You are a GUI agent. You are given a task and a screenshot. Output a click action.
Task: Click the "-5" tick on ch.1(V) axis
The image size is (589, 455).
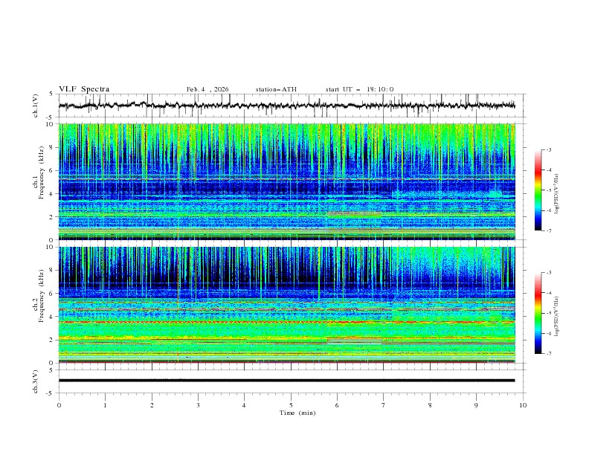50,117
